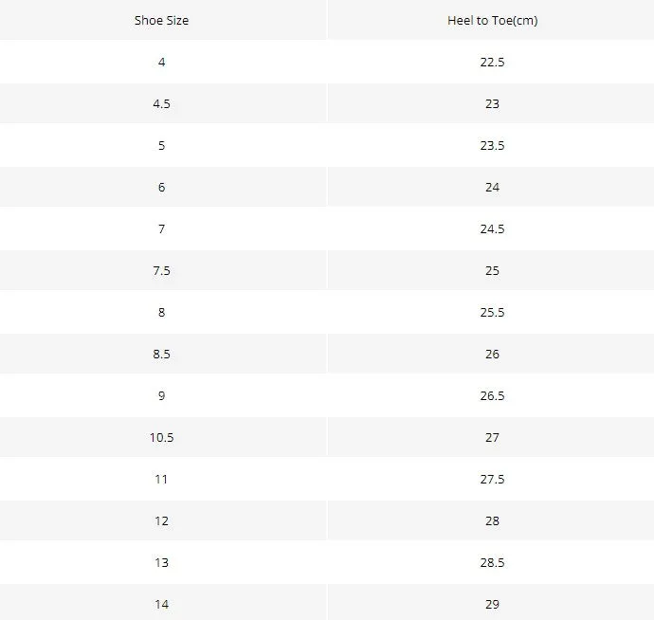Select the shoe size 10.5 cell
This screenshot has width=654, height=620.
(161, 438)
